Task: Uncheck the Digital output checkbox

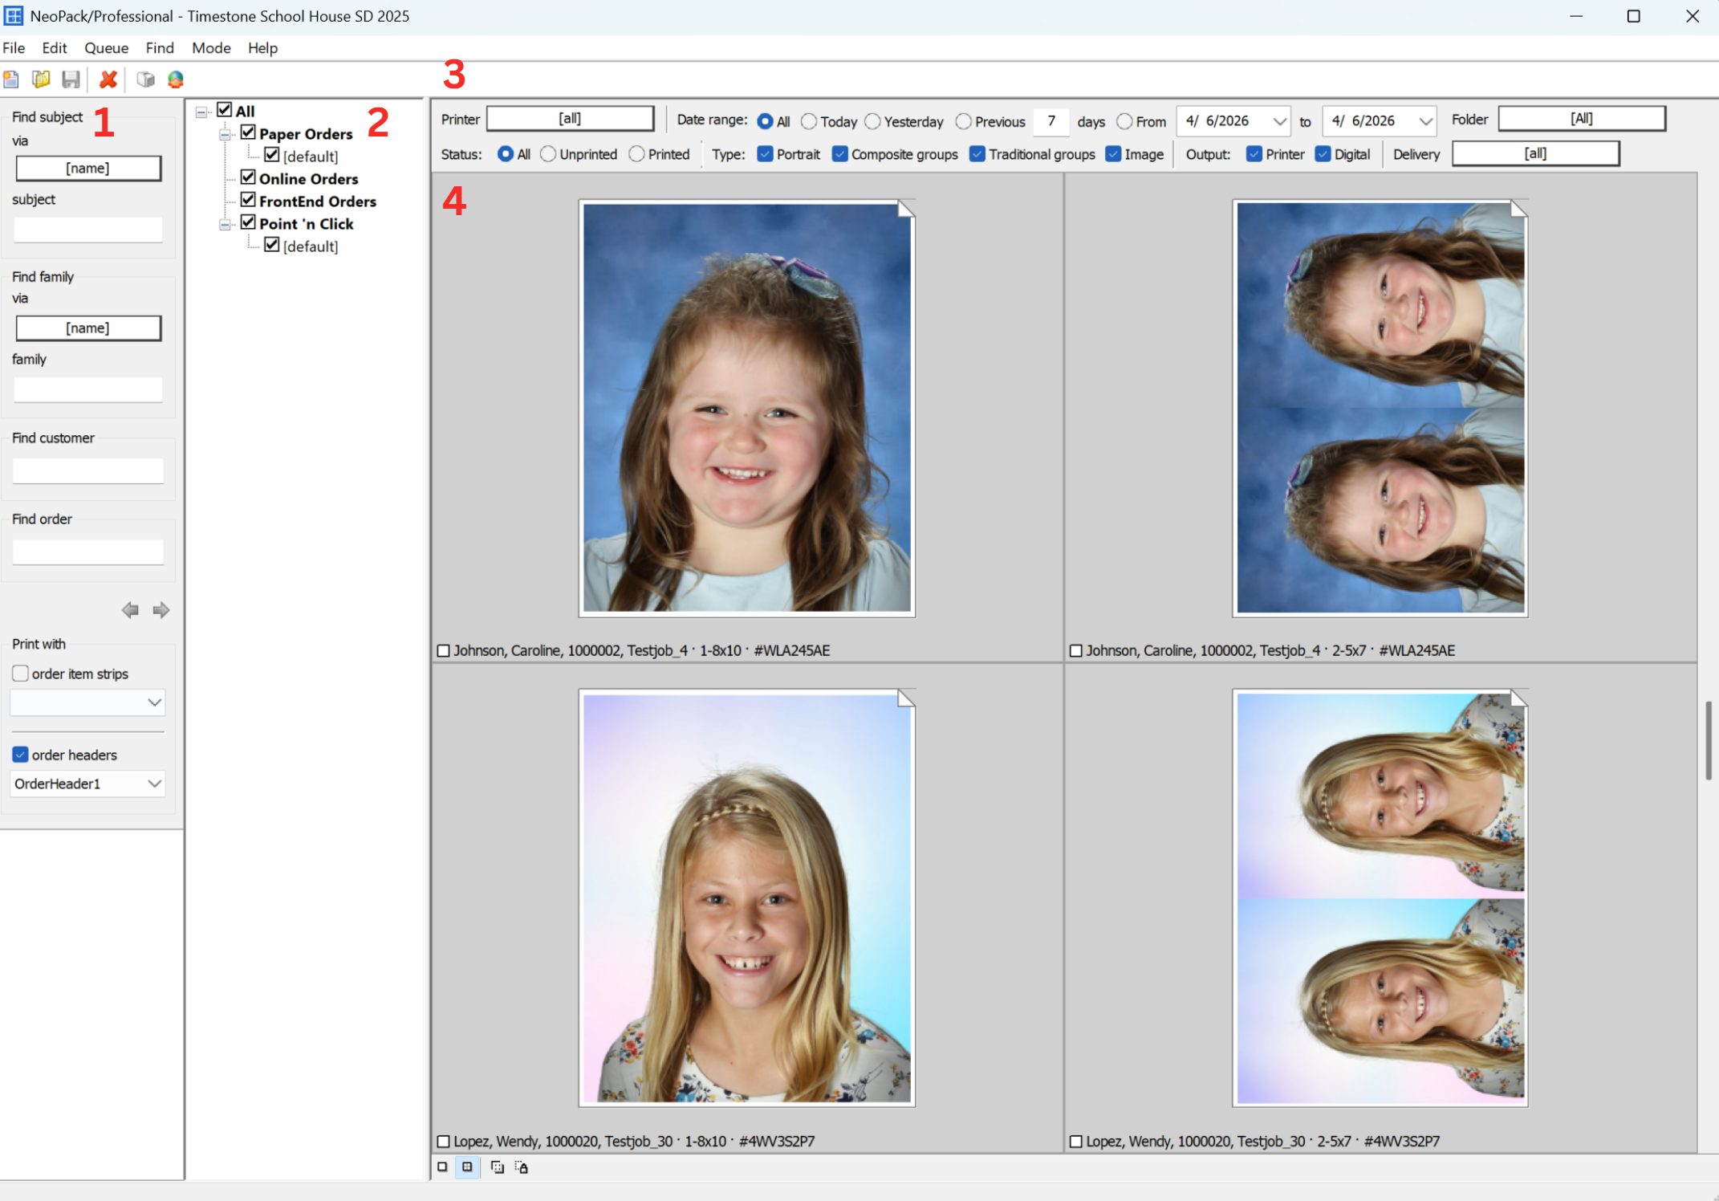Action: [x=1323, y=154]
